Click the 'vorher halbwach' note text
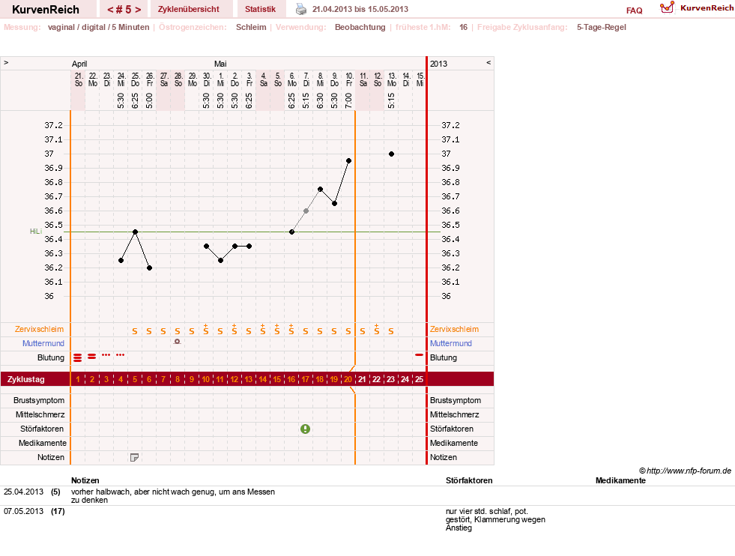 pos(173,496)
